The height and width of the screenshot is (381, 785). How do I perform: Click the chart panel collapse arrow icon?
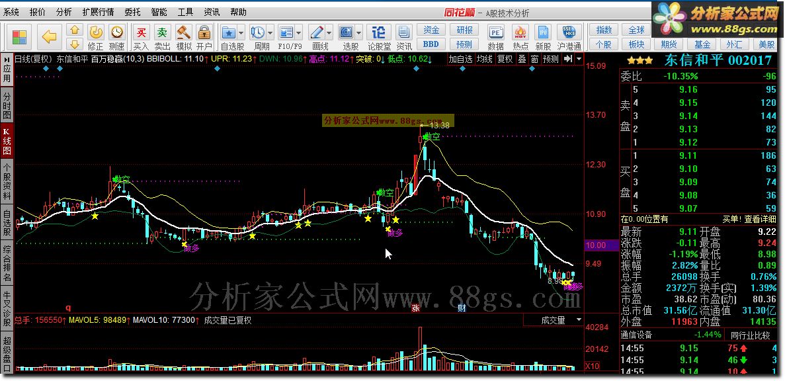pos(567,59)
